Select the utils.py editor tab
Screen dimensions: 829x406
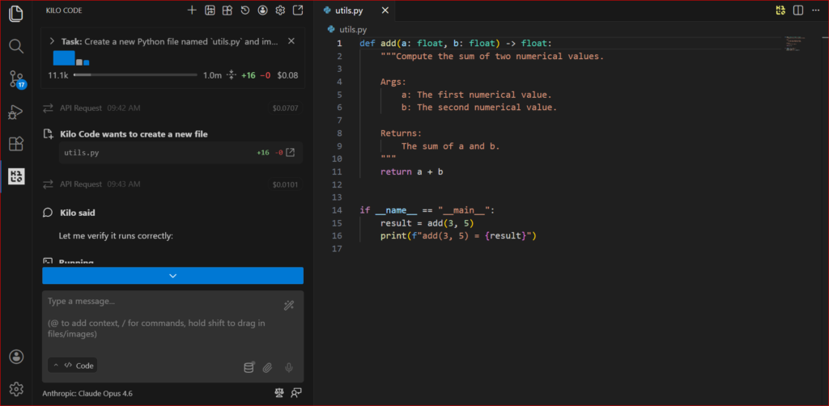tap(350, 11)
